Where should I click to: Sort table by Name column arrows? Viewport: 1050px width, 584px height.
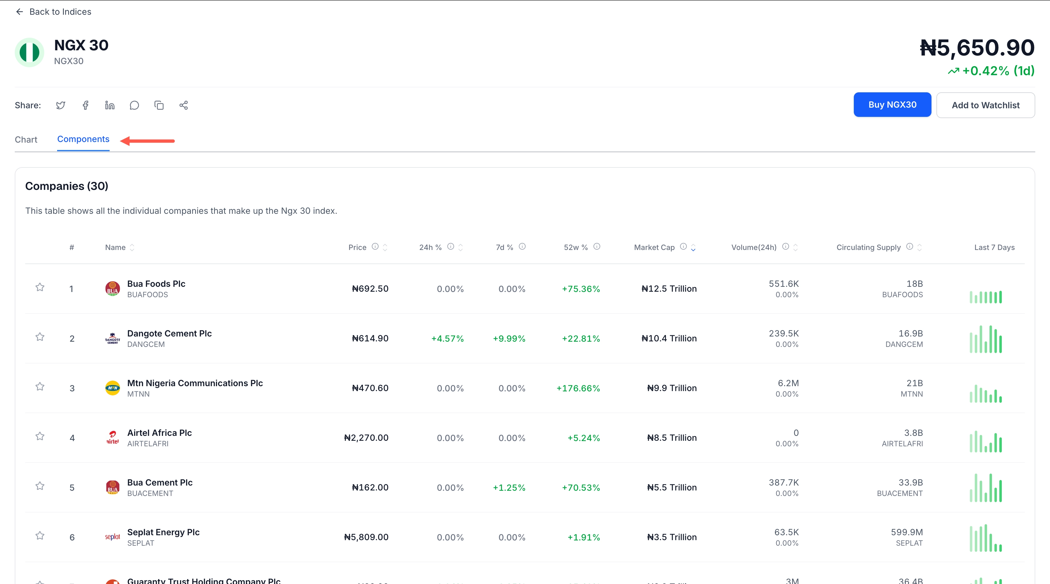[132, 247]
